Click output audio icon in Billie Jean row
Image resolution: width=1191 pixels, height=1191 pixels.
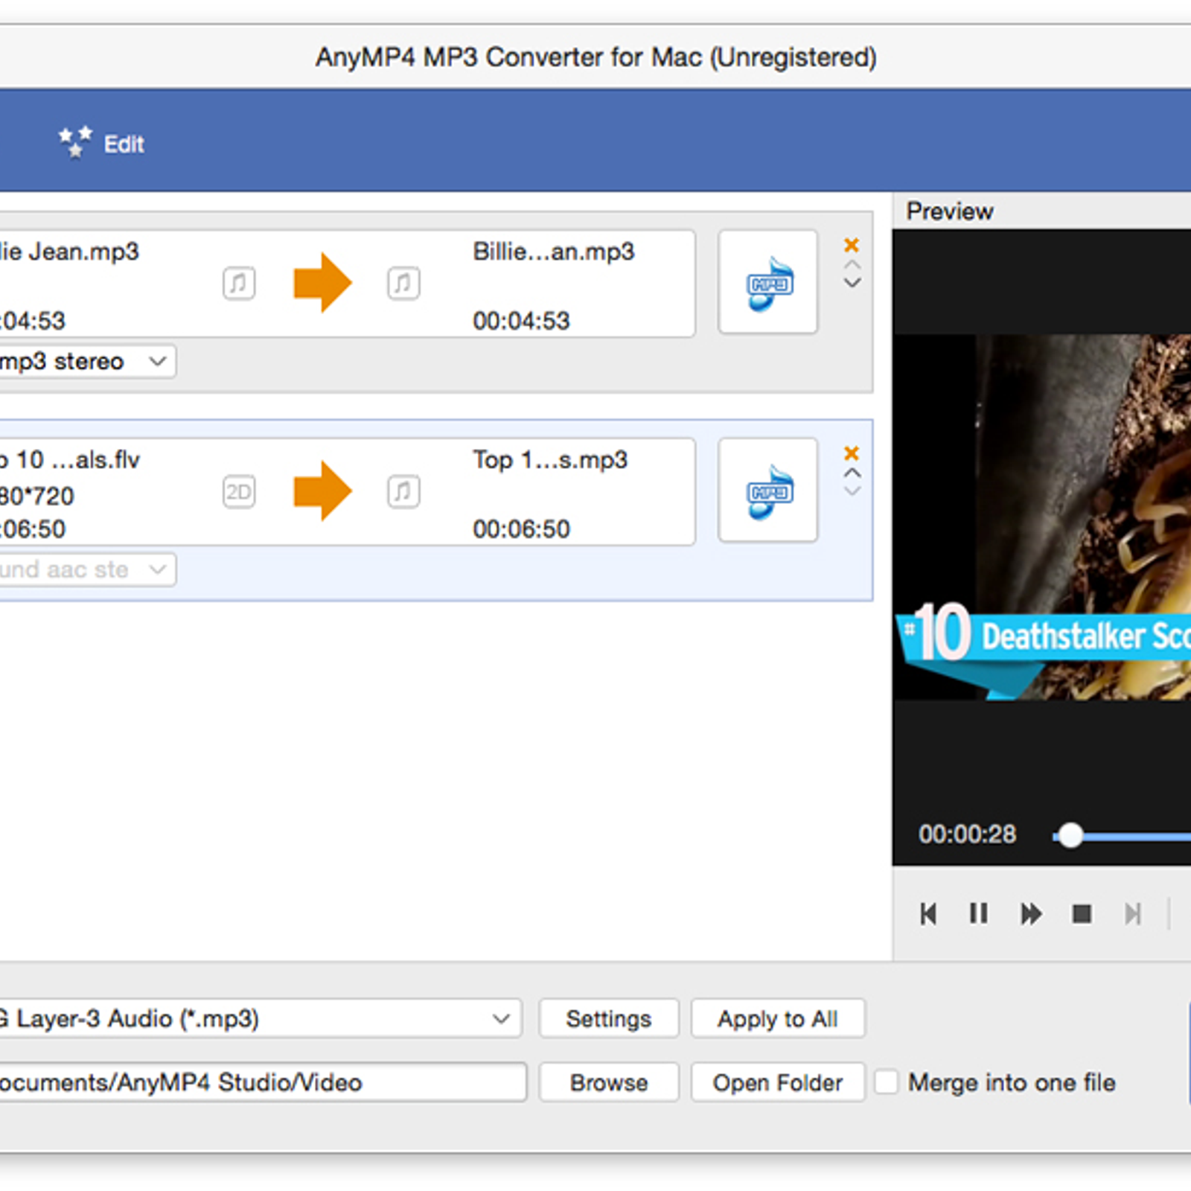pos(403,283)
